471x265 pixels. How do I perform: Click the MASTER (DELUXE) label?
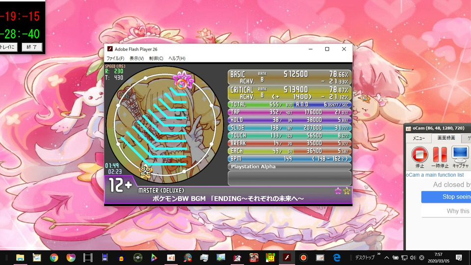(161, 190)
